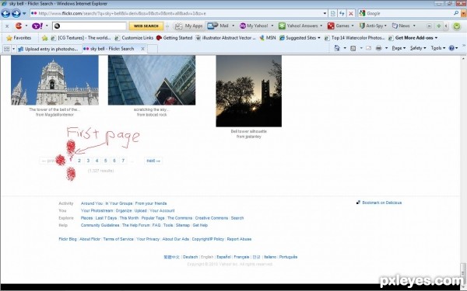Screen dimensions: 467x291
Task: Click the WEB SEARCH button
Action: point(146,26)
